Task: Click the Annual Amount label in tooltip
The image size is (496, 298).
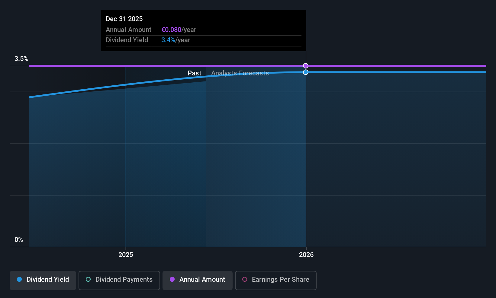Action: (x=128, y=30)
